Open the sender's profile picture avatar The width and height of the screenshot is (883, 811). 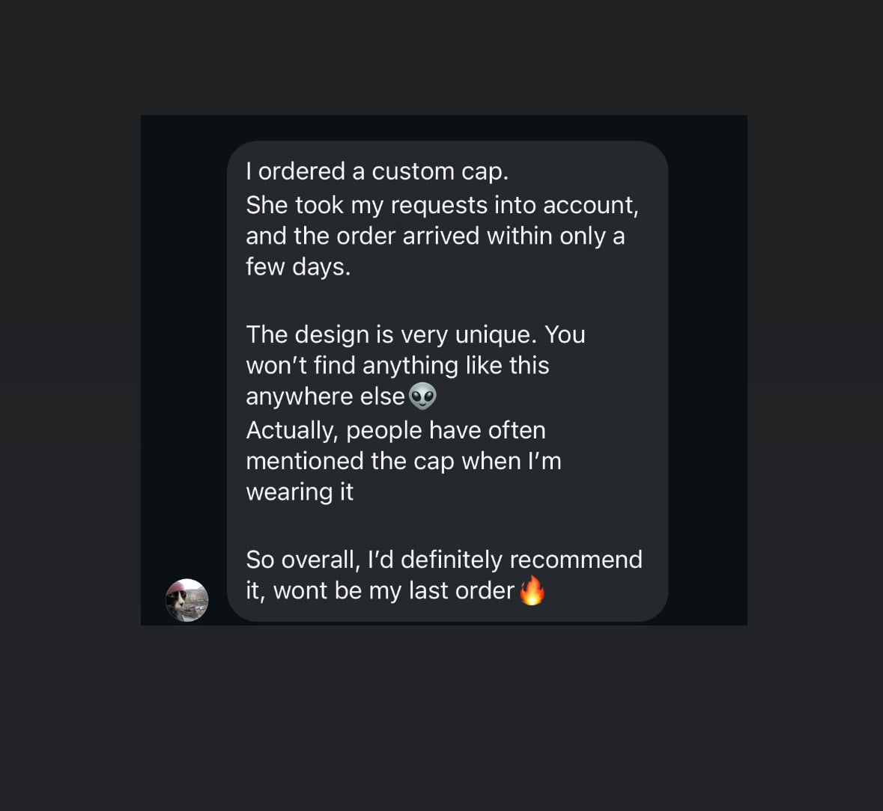pos(186,600)
